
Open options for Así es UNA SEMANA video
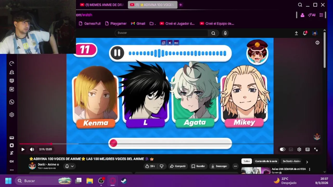(x=310, y=169)
